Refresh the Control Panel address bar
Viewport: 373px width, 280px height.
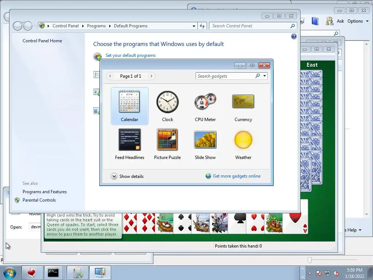[x=202, y=26]
